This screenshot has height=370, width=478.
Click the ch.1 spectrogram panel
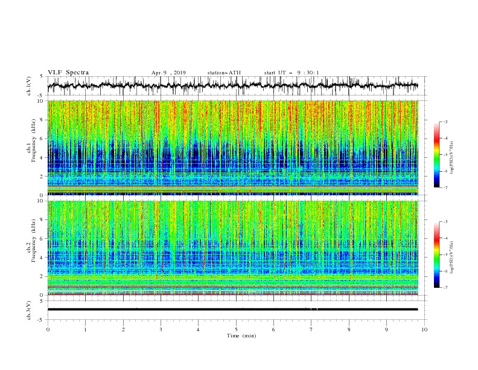click(233, 148)
